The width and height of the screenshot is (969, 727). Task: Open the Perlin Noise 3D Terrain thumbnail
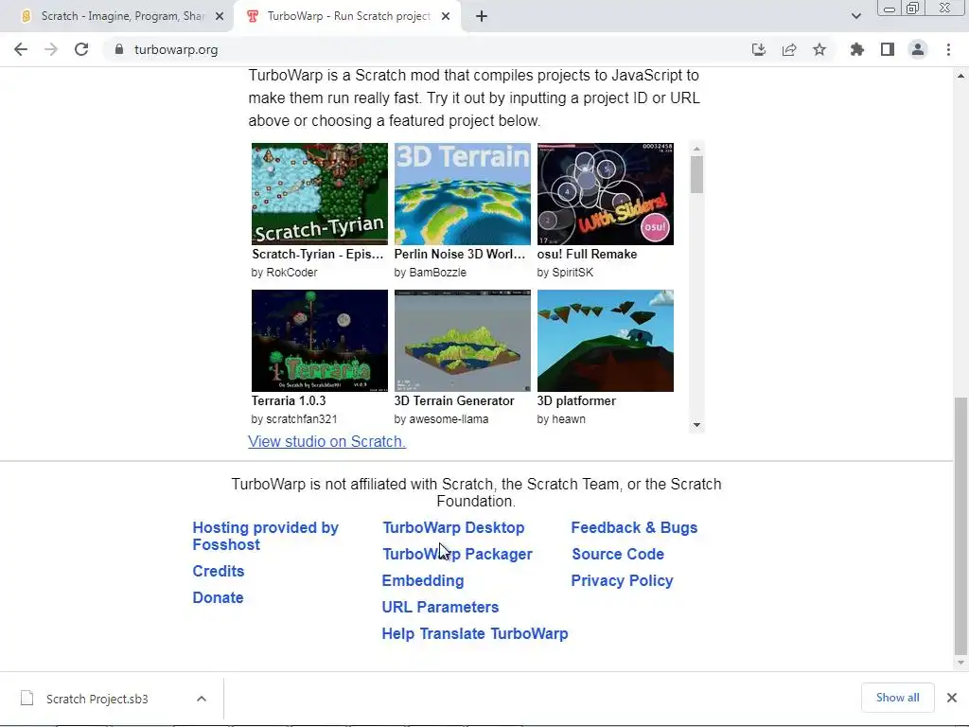(462, 194)
